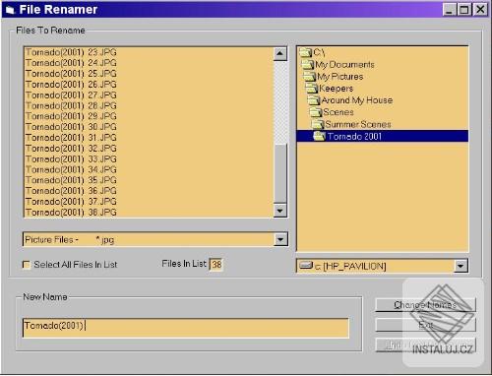Click the Around My House folder icon
This screenshot has height=376, width=492.
[314, 100]
